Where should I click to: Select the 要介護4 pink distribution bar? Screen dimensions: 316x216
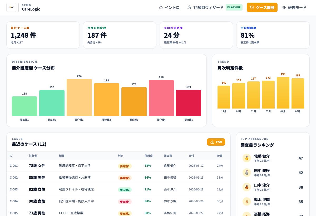tap(161, 98)
